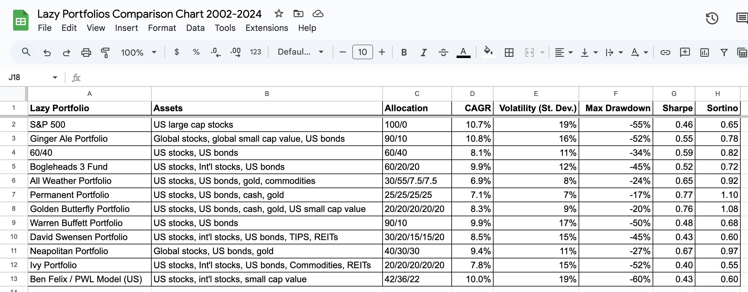
Task: Check the cloud save status icon
Action: click(318, 14)
